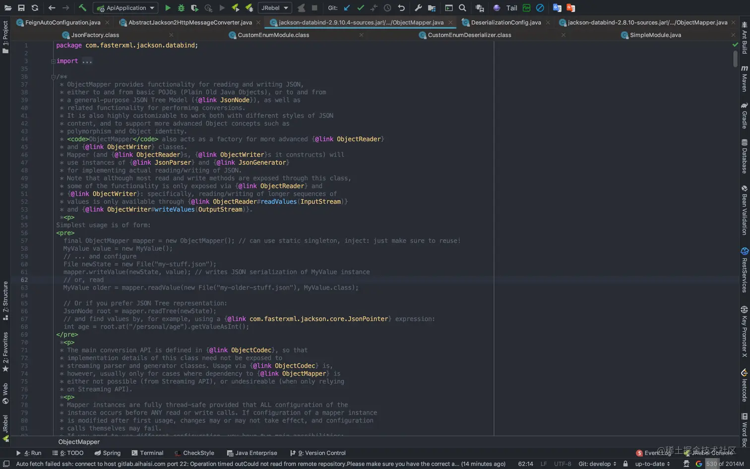This screenshot has height=469, width=750.
Task: Switch to AbstractJackson2HttpMessageConverter.java tab
Action: (190, 22)
